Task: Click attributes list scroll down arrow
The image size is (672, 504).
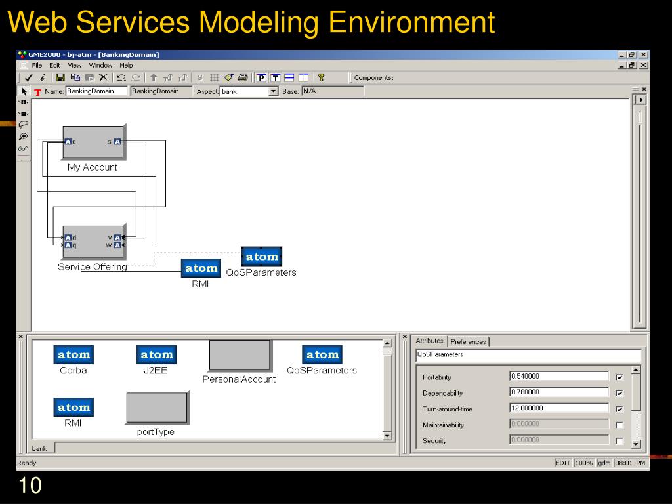Action: pos(635,444)
